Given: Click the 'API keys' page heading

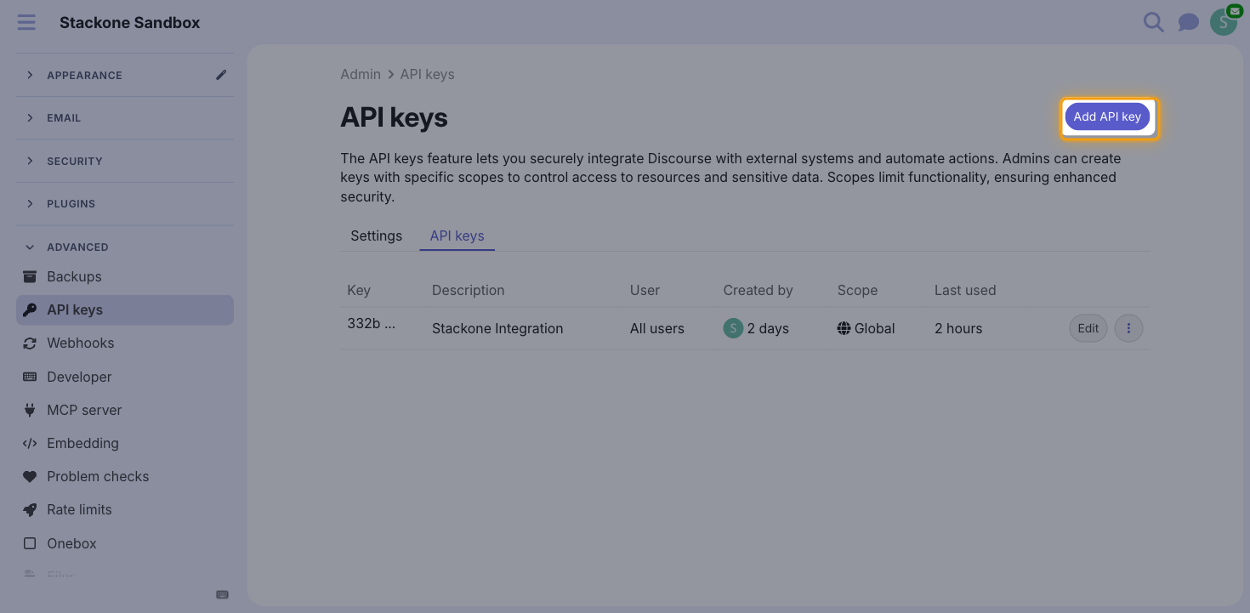Looking at the screenshot, I should click(x=394, y=117).
